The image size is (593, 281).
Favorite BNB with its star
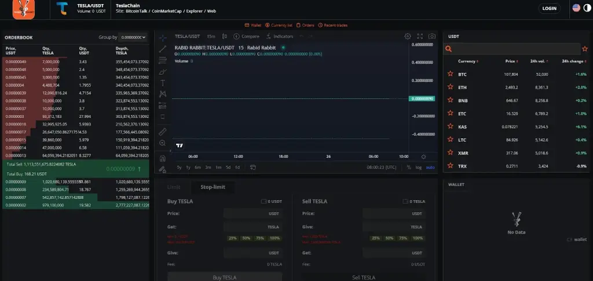(450, 100)
